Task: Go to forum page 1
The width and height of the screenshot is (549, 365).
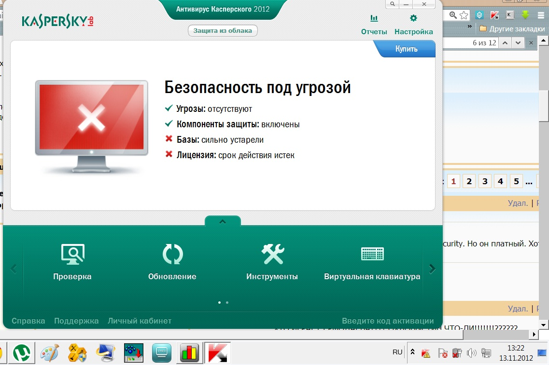Action: [x=453, y=181]
